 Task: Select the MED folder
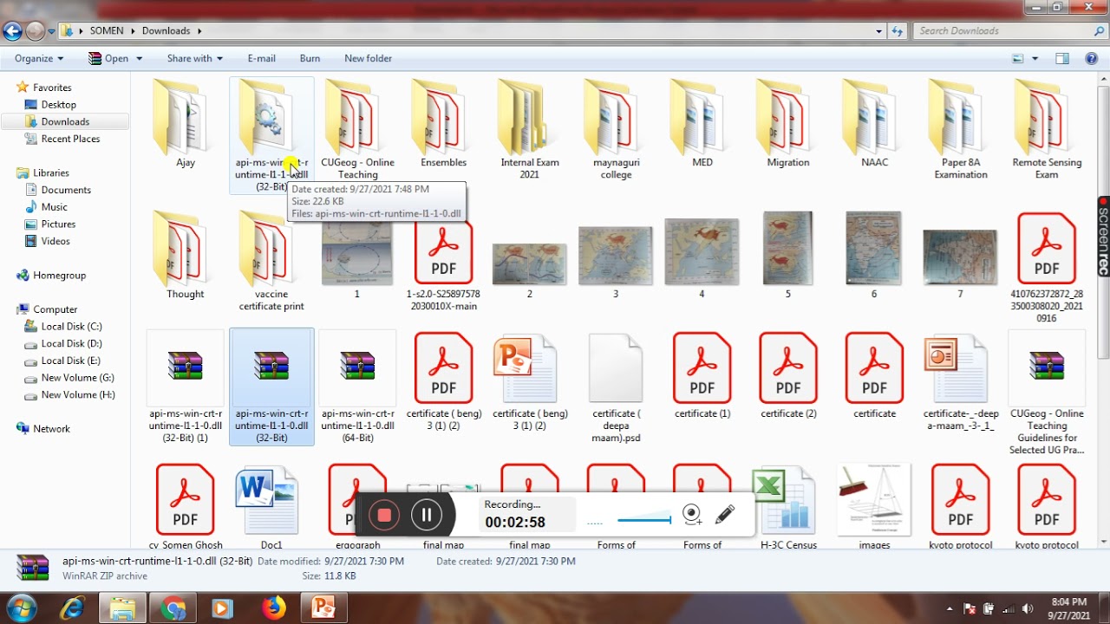702,123
